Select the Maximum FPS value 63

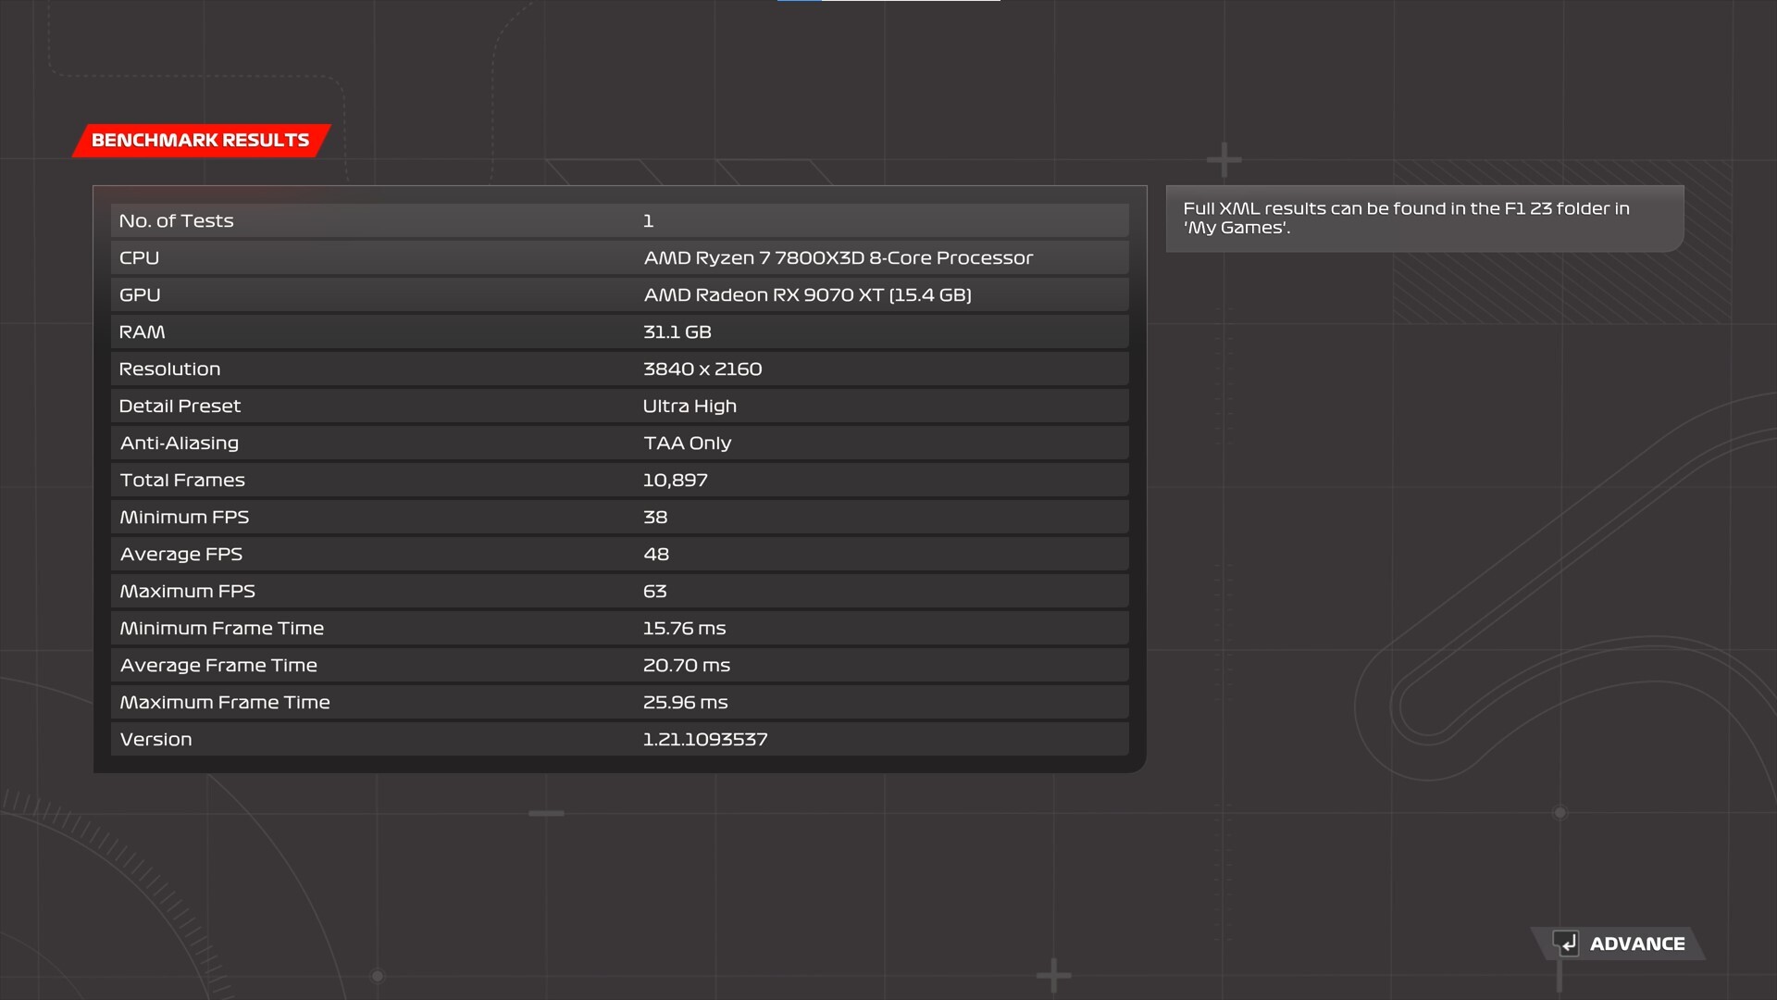[x=655, y=592]
